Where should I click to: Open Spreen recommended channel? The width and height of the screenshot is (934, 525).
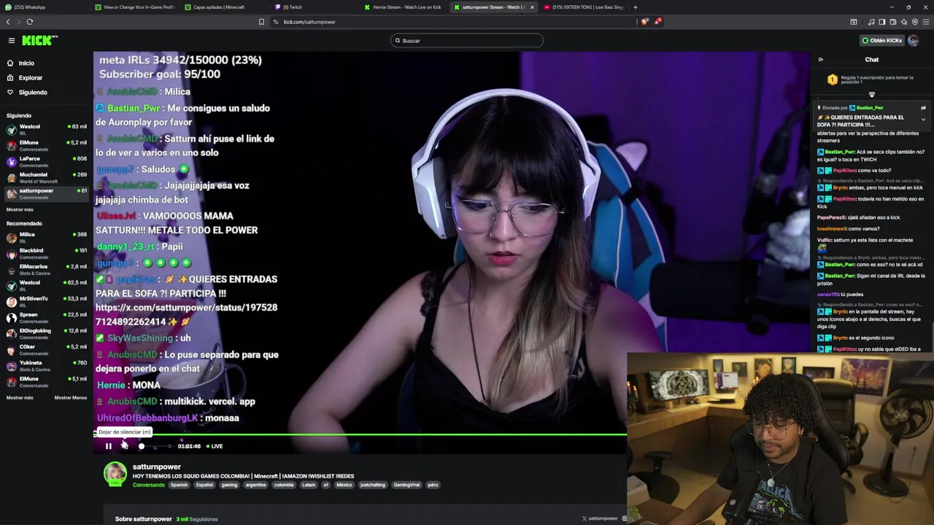tap(45, 317)
